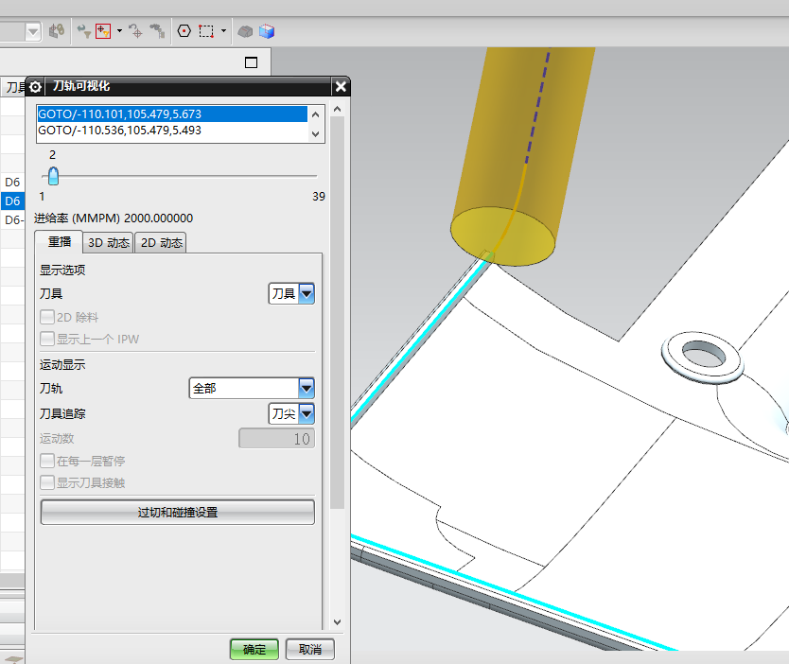Click the 过切和碰撞设置 button

coord(178,512)
